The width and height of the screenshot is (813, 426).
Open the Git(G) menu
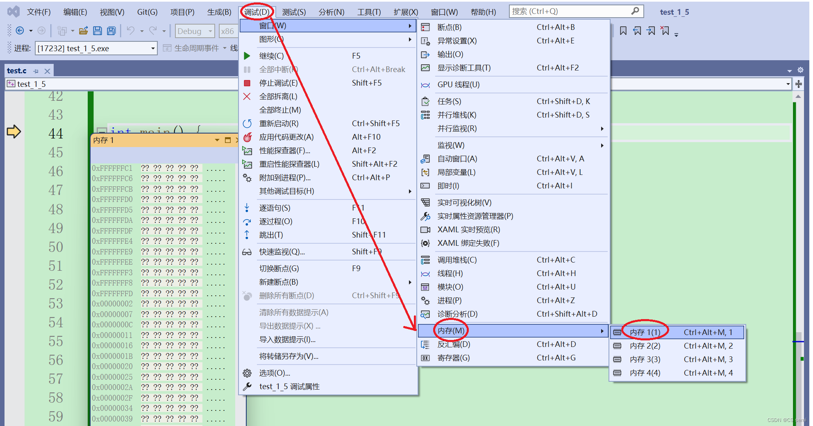(x=147, y=12)
